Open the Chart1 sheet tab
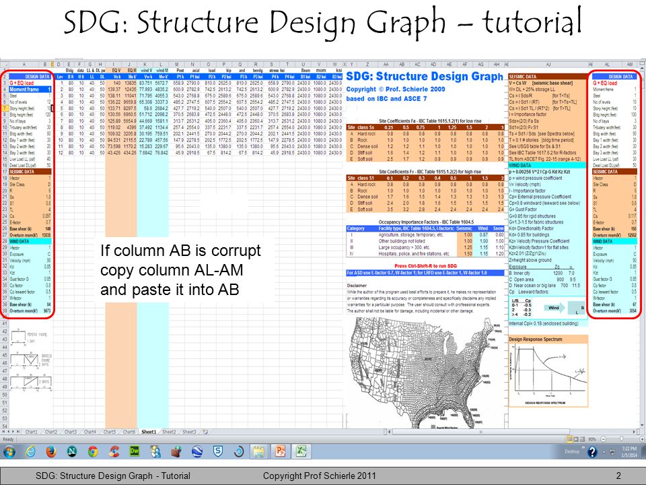Image resolution: width=646 pixels, height=485 pixels. pyautogui.click(x=32, y=432)
